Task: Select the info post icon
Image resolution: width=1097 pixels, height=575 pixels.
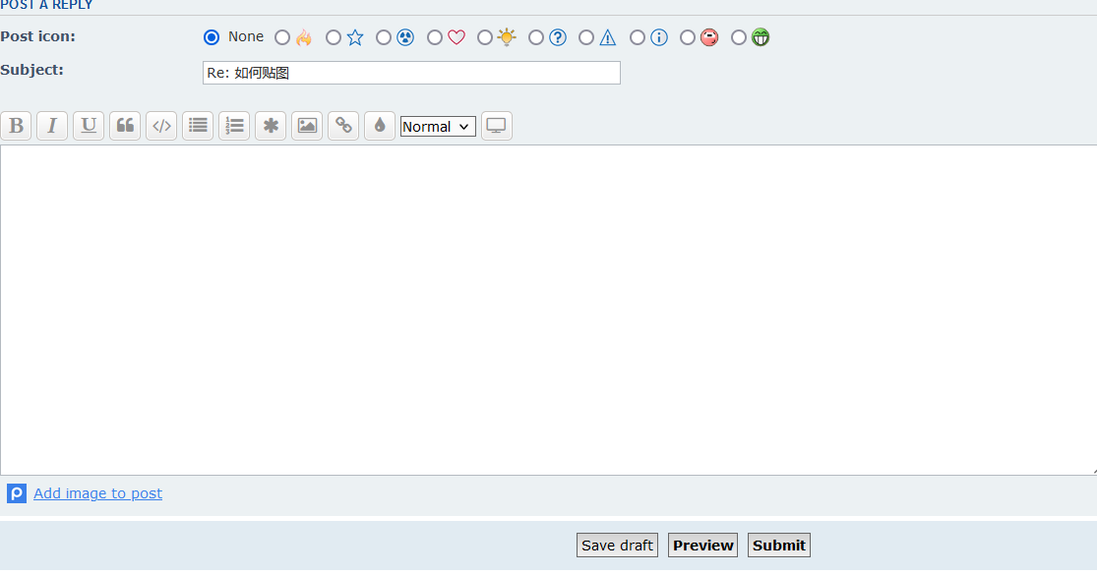Action: 638,37
